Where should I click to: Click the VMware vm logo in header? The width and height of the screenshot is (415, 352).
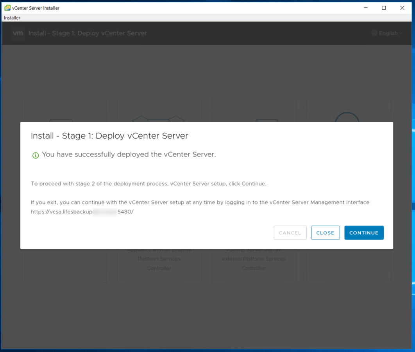(18, 33)
